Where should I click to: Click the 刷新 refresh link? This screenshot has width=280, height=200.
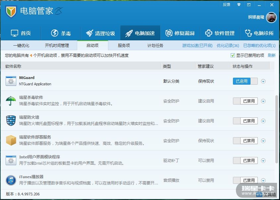271,56
